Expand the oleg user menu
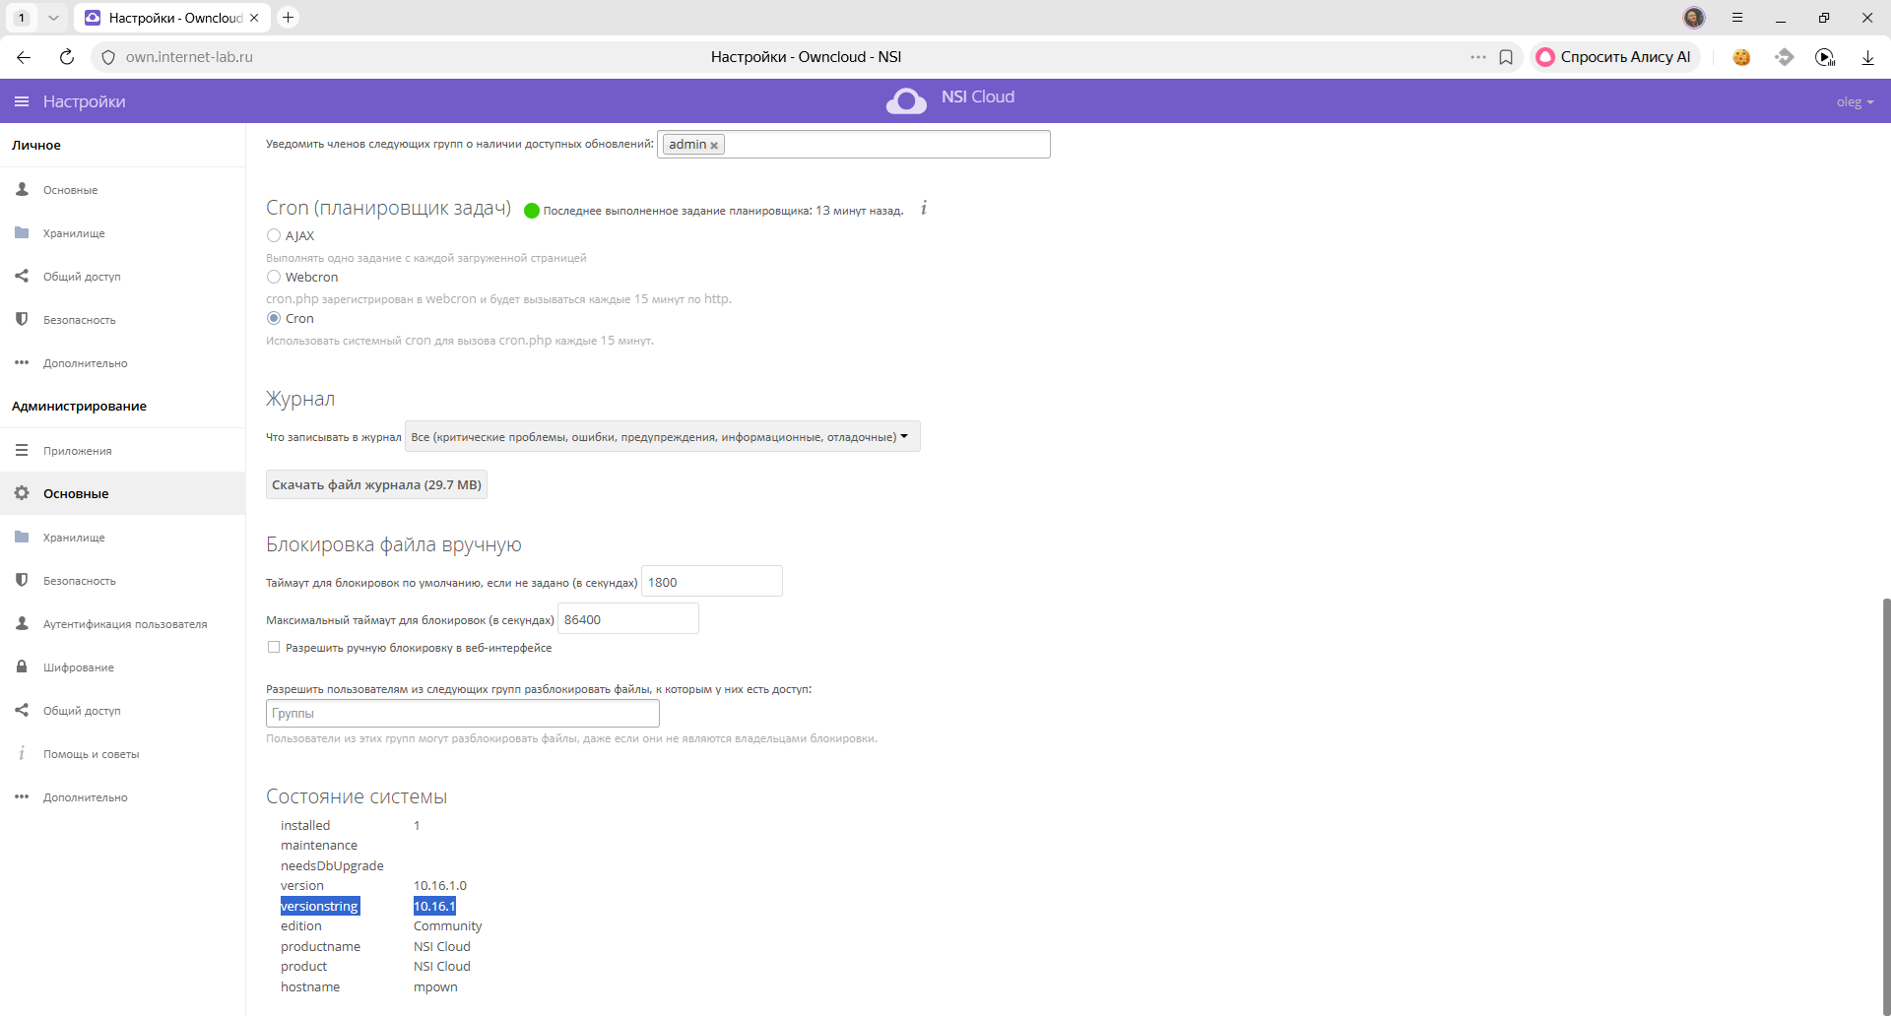1891x1016 pixels. point(1855,102)
